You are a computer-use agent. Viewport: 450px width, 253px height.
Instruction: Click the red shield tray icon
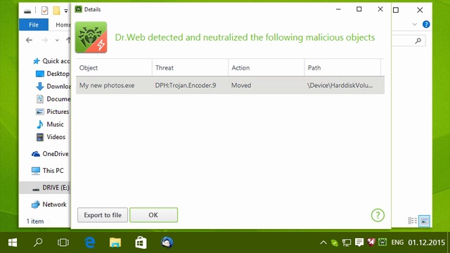(x=371, y=242)
